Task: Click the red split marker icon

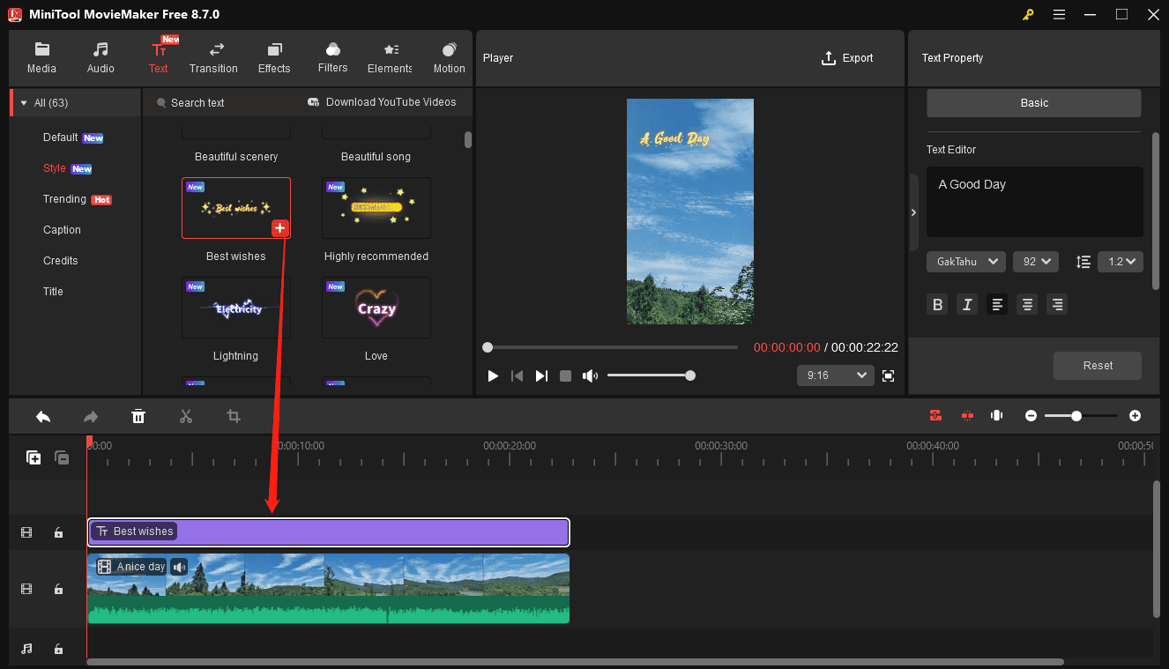Action: [967, 416]
